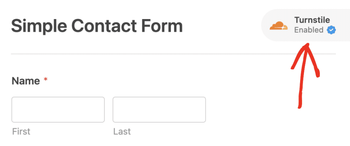
Task: Click the "First" sublabel under the input
Action: click(x=21, y=131)
